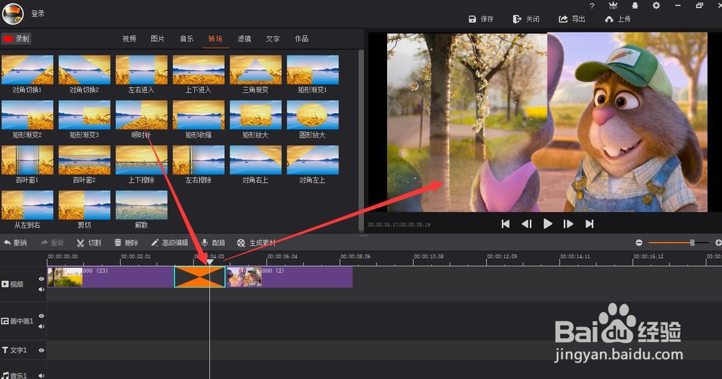Open the 滤镜 filters tab
The image size is (722, 379).
click(x=244, y=39)
